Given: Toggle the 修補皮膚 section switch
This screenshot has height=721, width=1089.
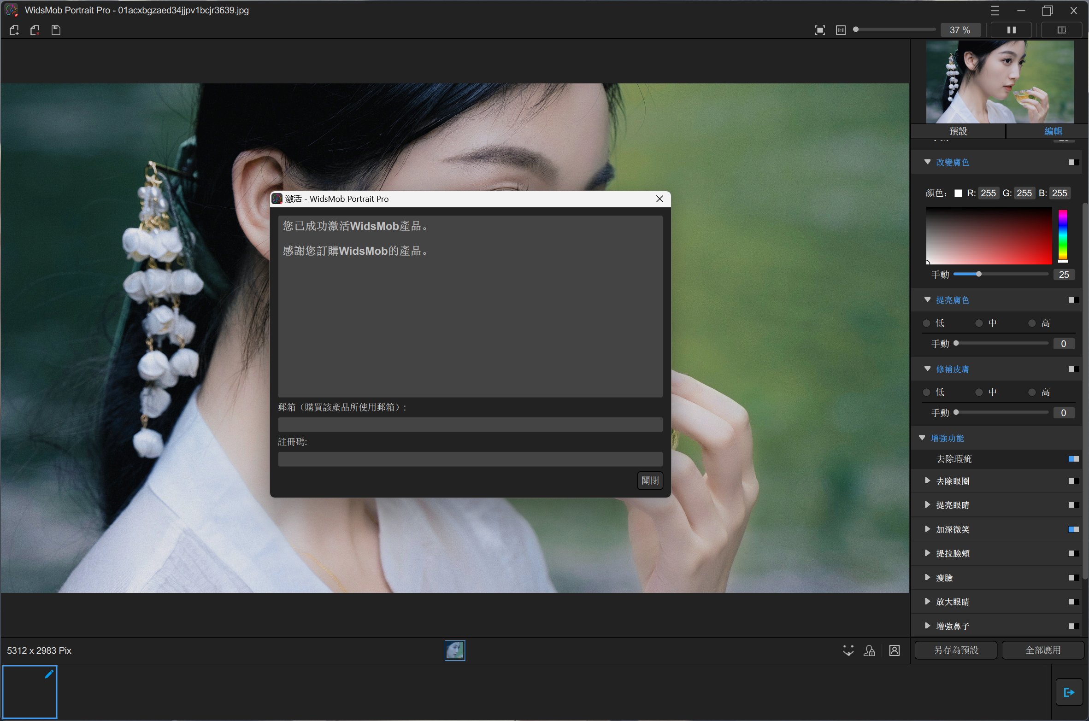Looking at the screenshot, I should (1074, 369).
